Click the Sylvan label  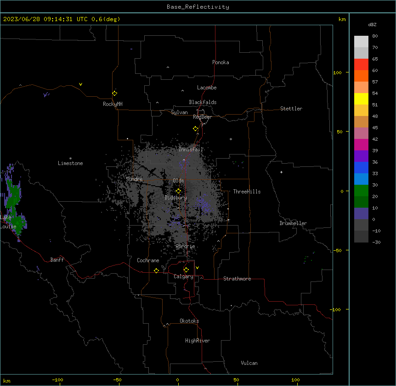click(179, 112)
